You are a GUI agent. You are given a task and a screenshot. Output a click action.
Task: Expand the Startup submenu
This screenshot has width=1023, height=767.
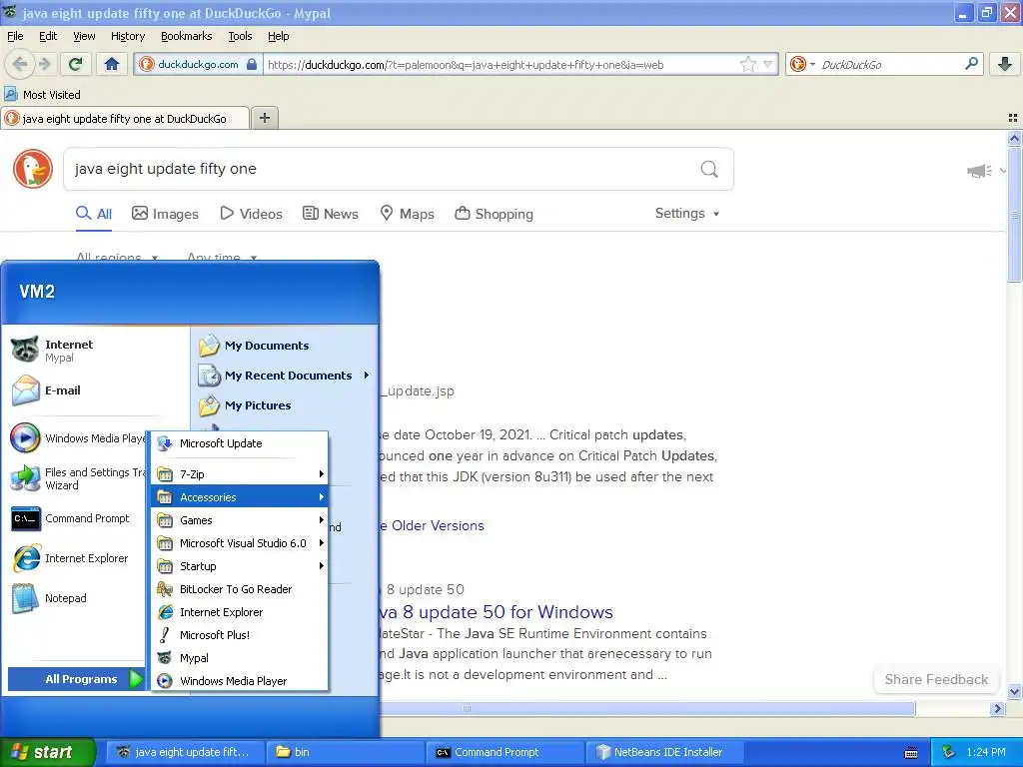click(x=240, y=566)
